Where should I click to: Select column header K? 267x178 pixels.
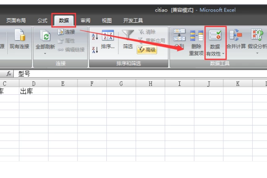[x=238, y=84]
